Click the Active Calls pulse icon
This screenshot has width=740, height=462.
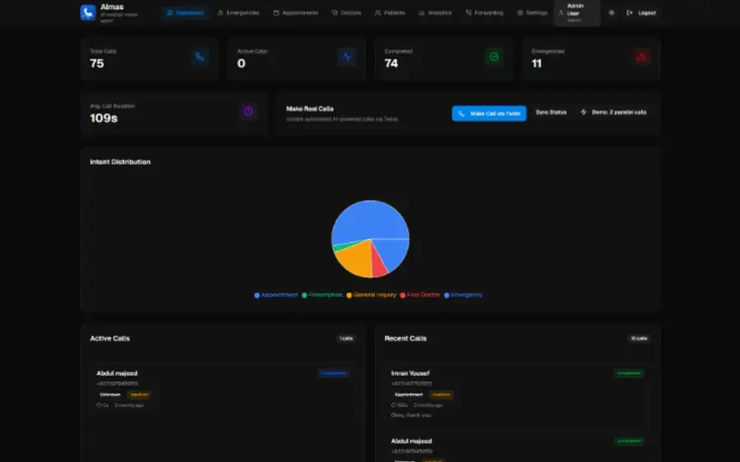[x=347, y=57]
